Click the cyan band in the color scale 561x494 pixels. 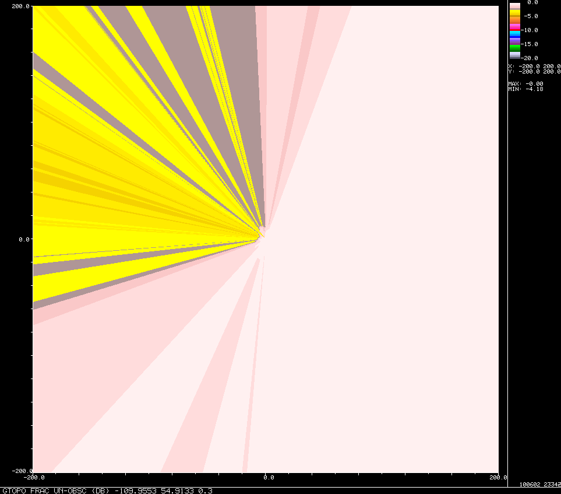pos(515,32)
